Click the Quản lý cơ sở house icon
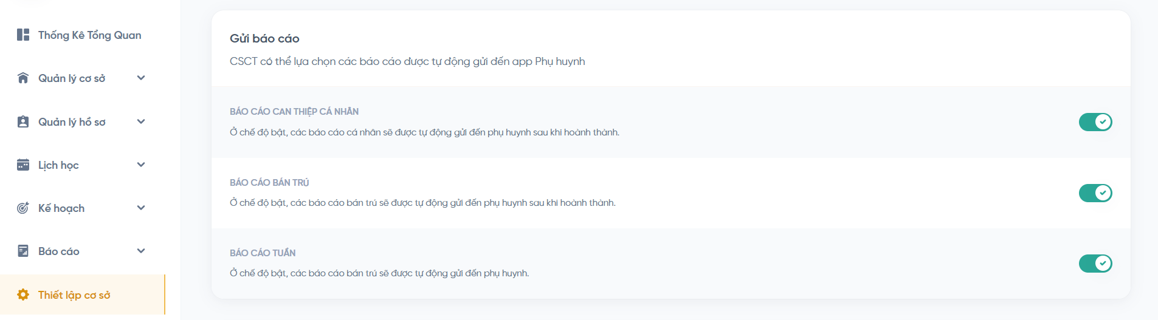This screenshot has height=320, width=1158. click(x=23, y=78)
